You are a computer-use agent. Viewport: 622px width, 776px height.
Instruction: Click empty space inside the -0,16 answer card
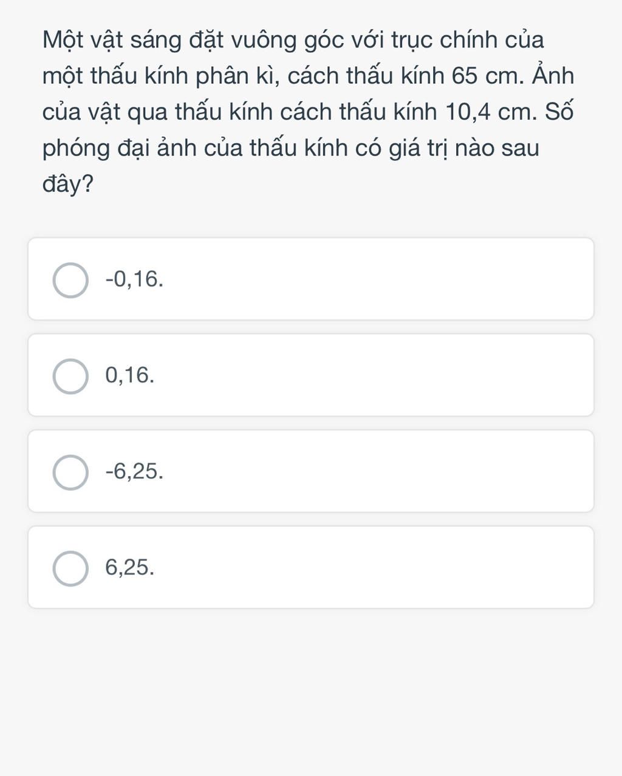pyautogui.click(x=377, y=279)
